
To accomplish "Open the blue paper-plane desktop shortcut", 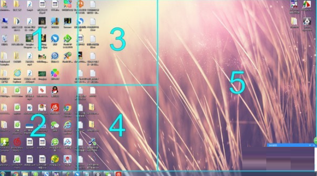I will (x=55, y=38).
